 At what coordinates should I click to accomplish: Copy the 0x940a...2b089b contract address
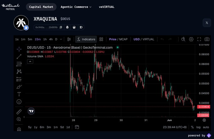pyautogui.click(x=61, y=27)
